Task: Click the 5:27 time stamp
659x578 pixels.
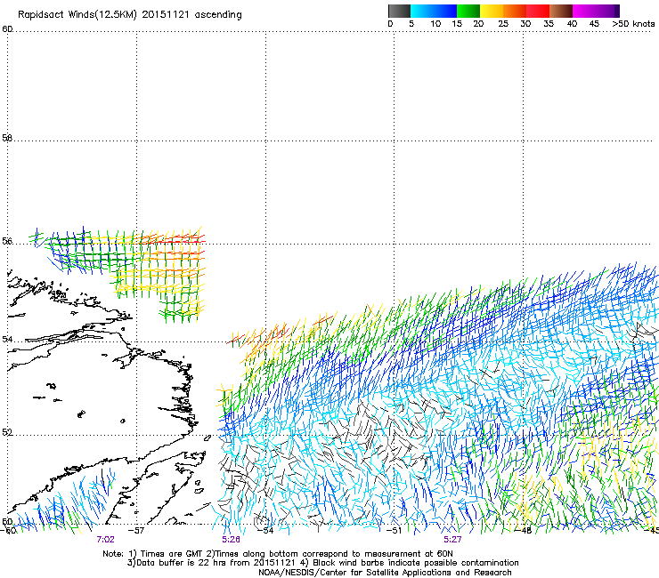Action: tap(452, 540)
